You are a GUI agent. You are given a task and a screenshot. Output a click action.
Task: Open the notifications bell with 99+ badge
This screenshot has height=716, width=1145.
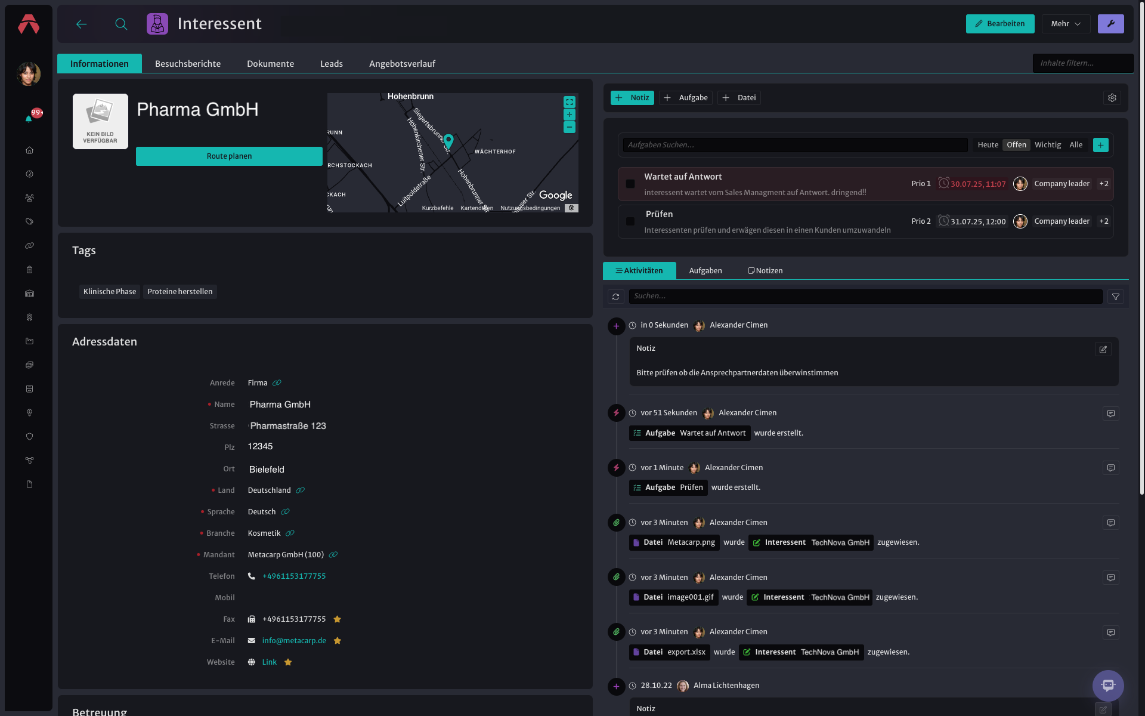tap(29, 119)
